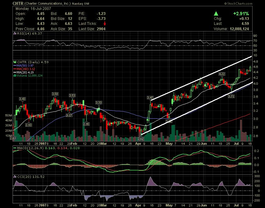265x208 pixels.
Task: Click the 300 level on the CCI axis
Action: (257, 176)
